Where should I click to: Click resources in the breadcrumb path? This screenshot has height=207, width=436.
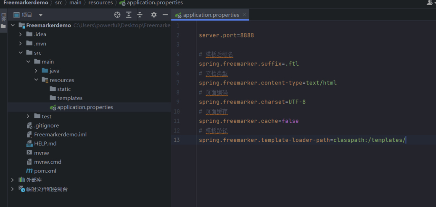[100, 3]
